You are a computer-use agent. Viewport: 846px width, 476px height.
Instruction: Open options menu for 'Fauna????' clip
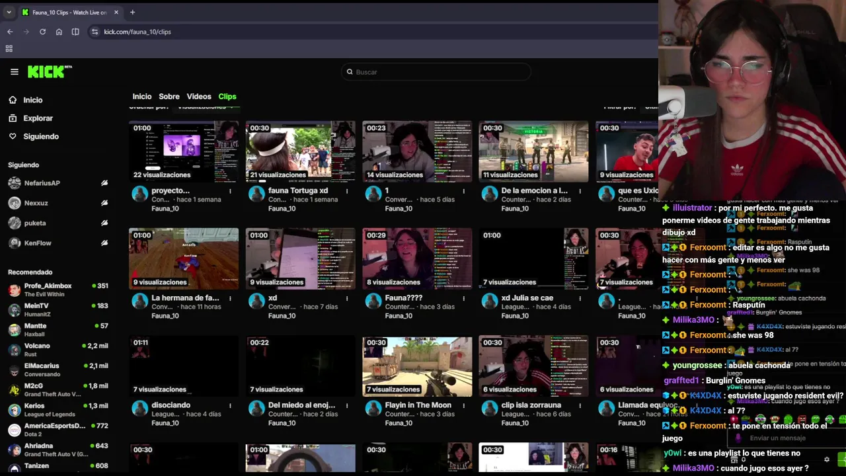(x=464, y=298)
